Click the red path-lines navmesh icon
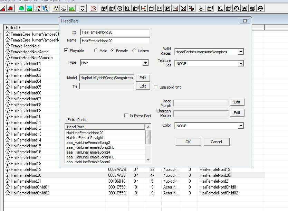The width and height of the screenshot is (288, 211). coord(94,8)
